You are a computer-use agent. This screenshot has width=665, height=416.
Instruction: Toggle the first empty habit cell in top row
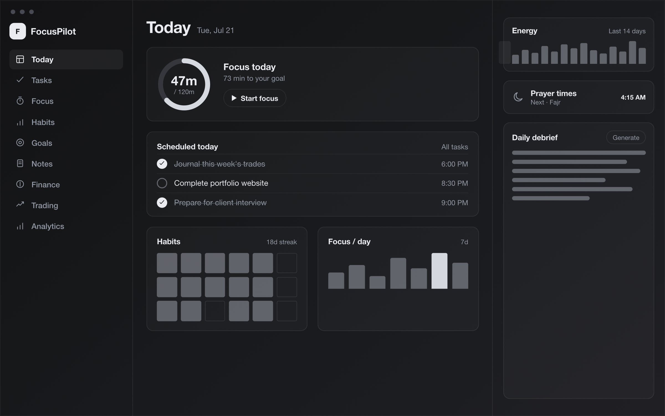(287, 263)
